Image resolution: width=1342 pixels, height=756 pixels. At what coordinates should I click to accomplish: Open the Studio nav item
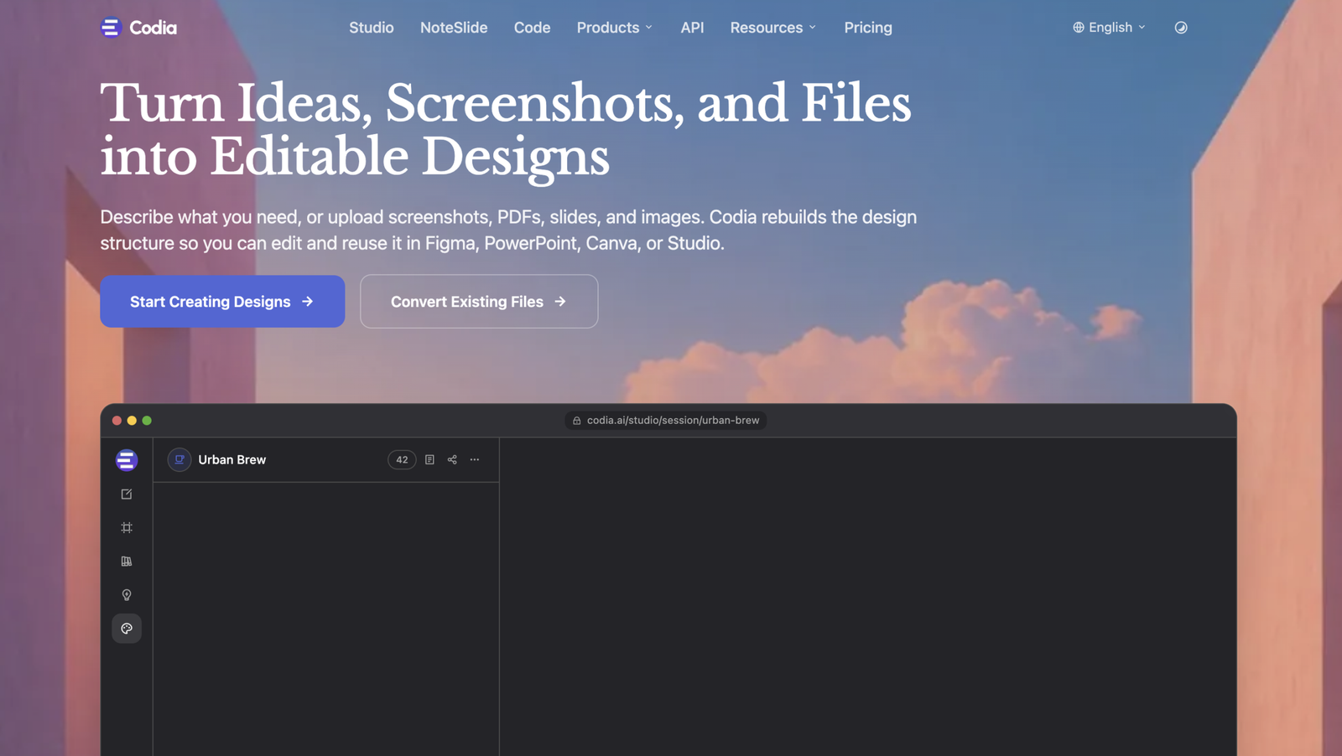372,28
